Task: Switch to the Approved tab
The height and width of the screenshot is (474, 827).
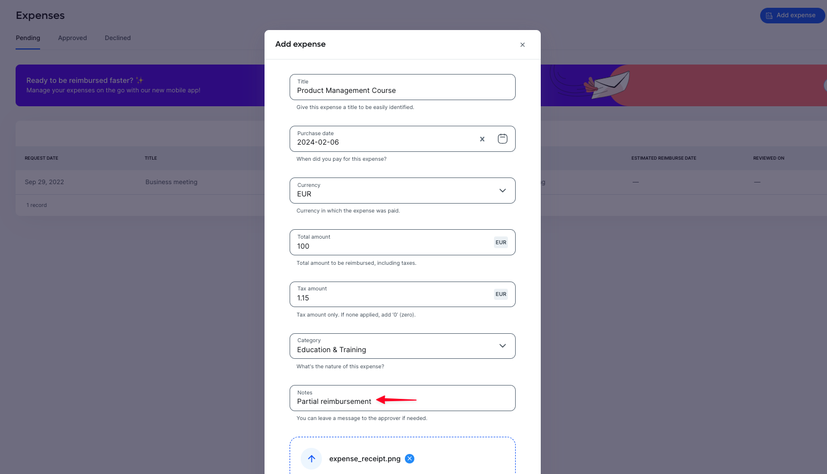Action: point(72,38)
